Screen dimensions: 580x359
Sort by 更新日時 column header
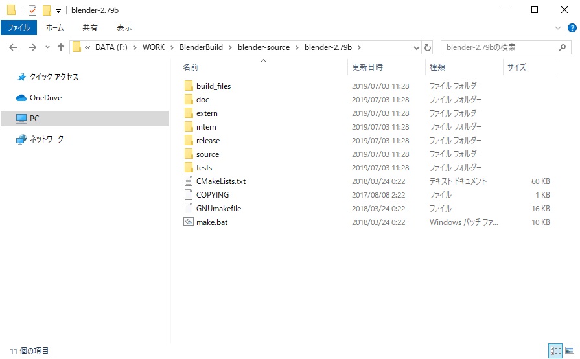click(367, 67)
